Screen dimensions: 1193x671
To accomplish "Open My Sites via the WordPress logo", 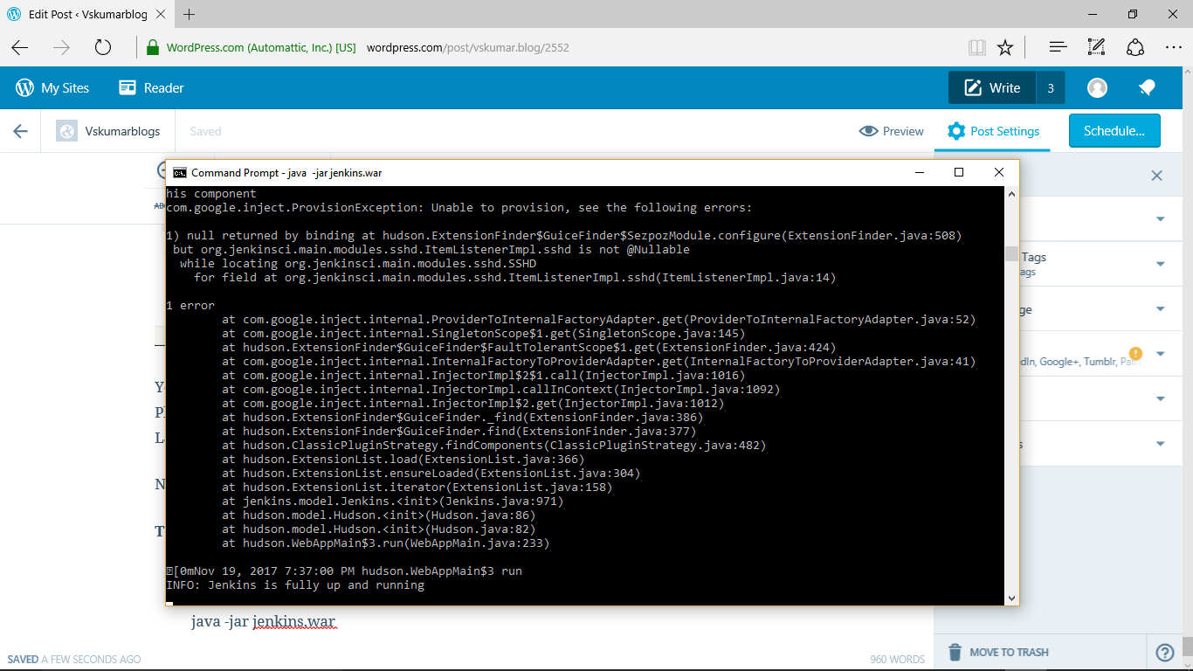I will pyautogui.click(x=23, y=87).
